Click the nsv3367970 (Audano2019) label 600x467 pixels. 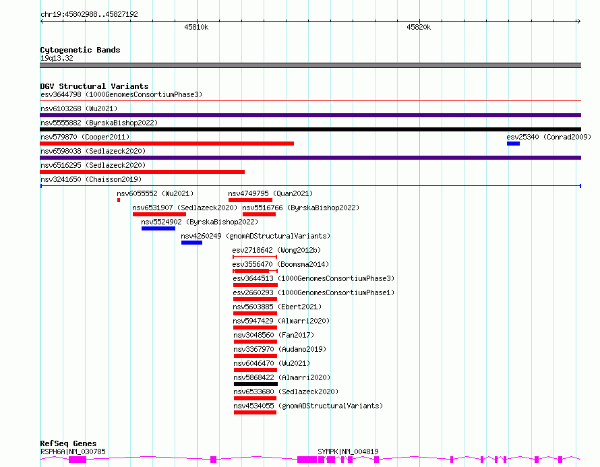[x=280, y=349]
